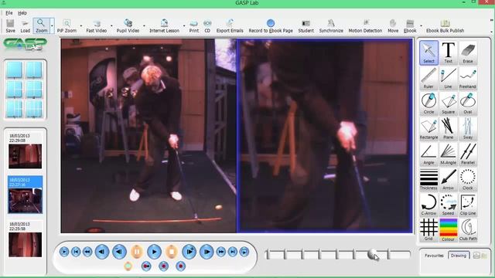Start an Internet Lesson

[x=164, y=25]
